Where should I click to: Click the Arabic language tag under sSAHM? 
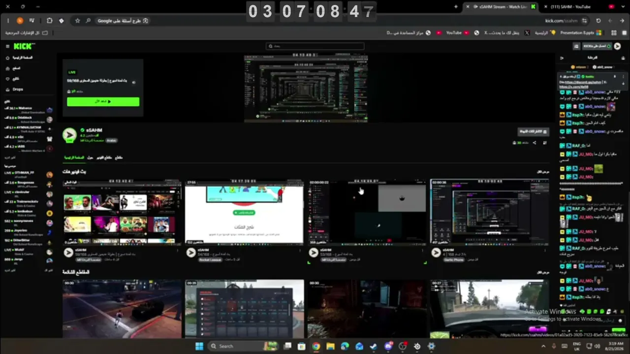point(112,141)
